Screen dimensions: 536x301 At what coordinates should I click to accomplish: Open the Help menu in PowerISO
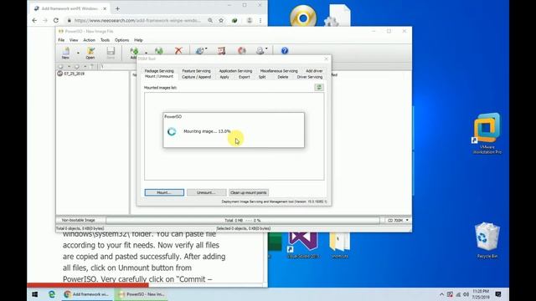click(x=138, y=40)
